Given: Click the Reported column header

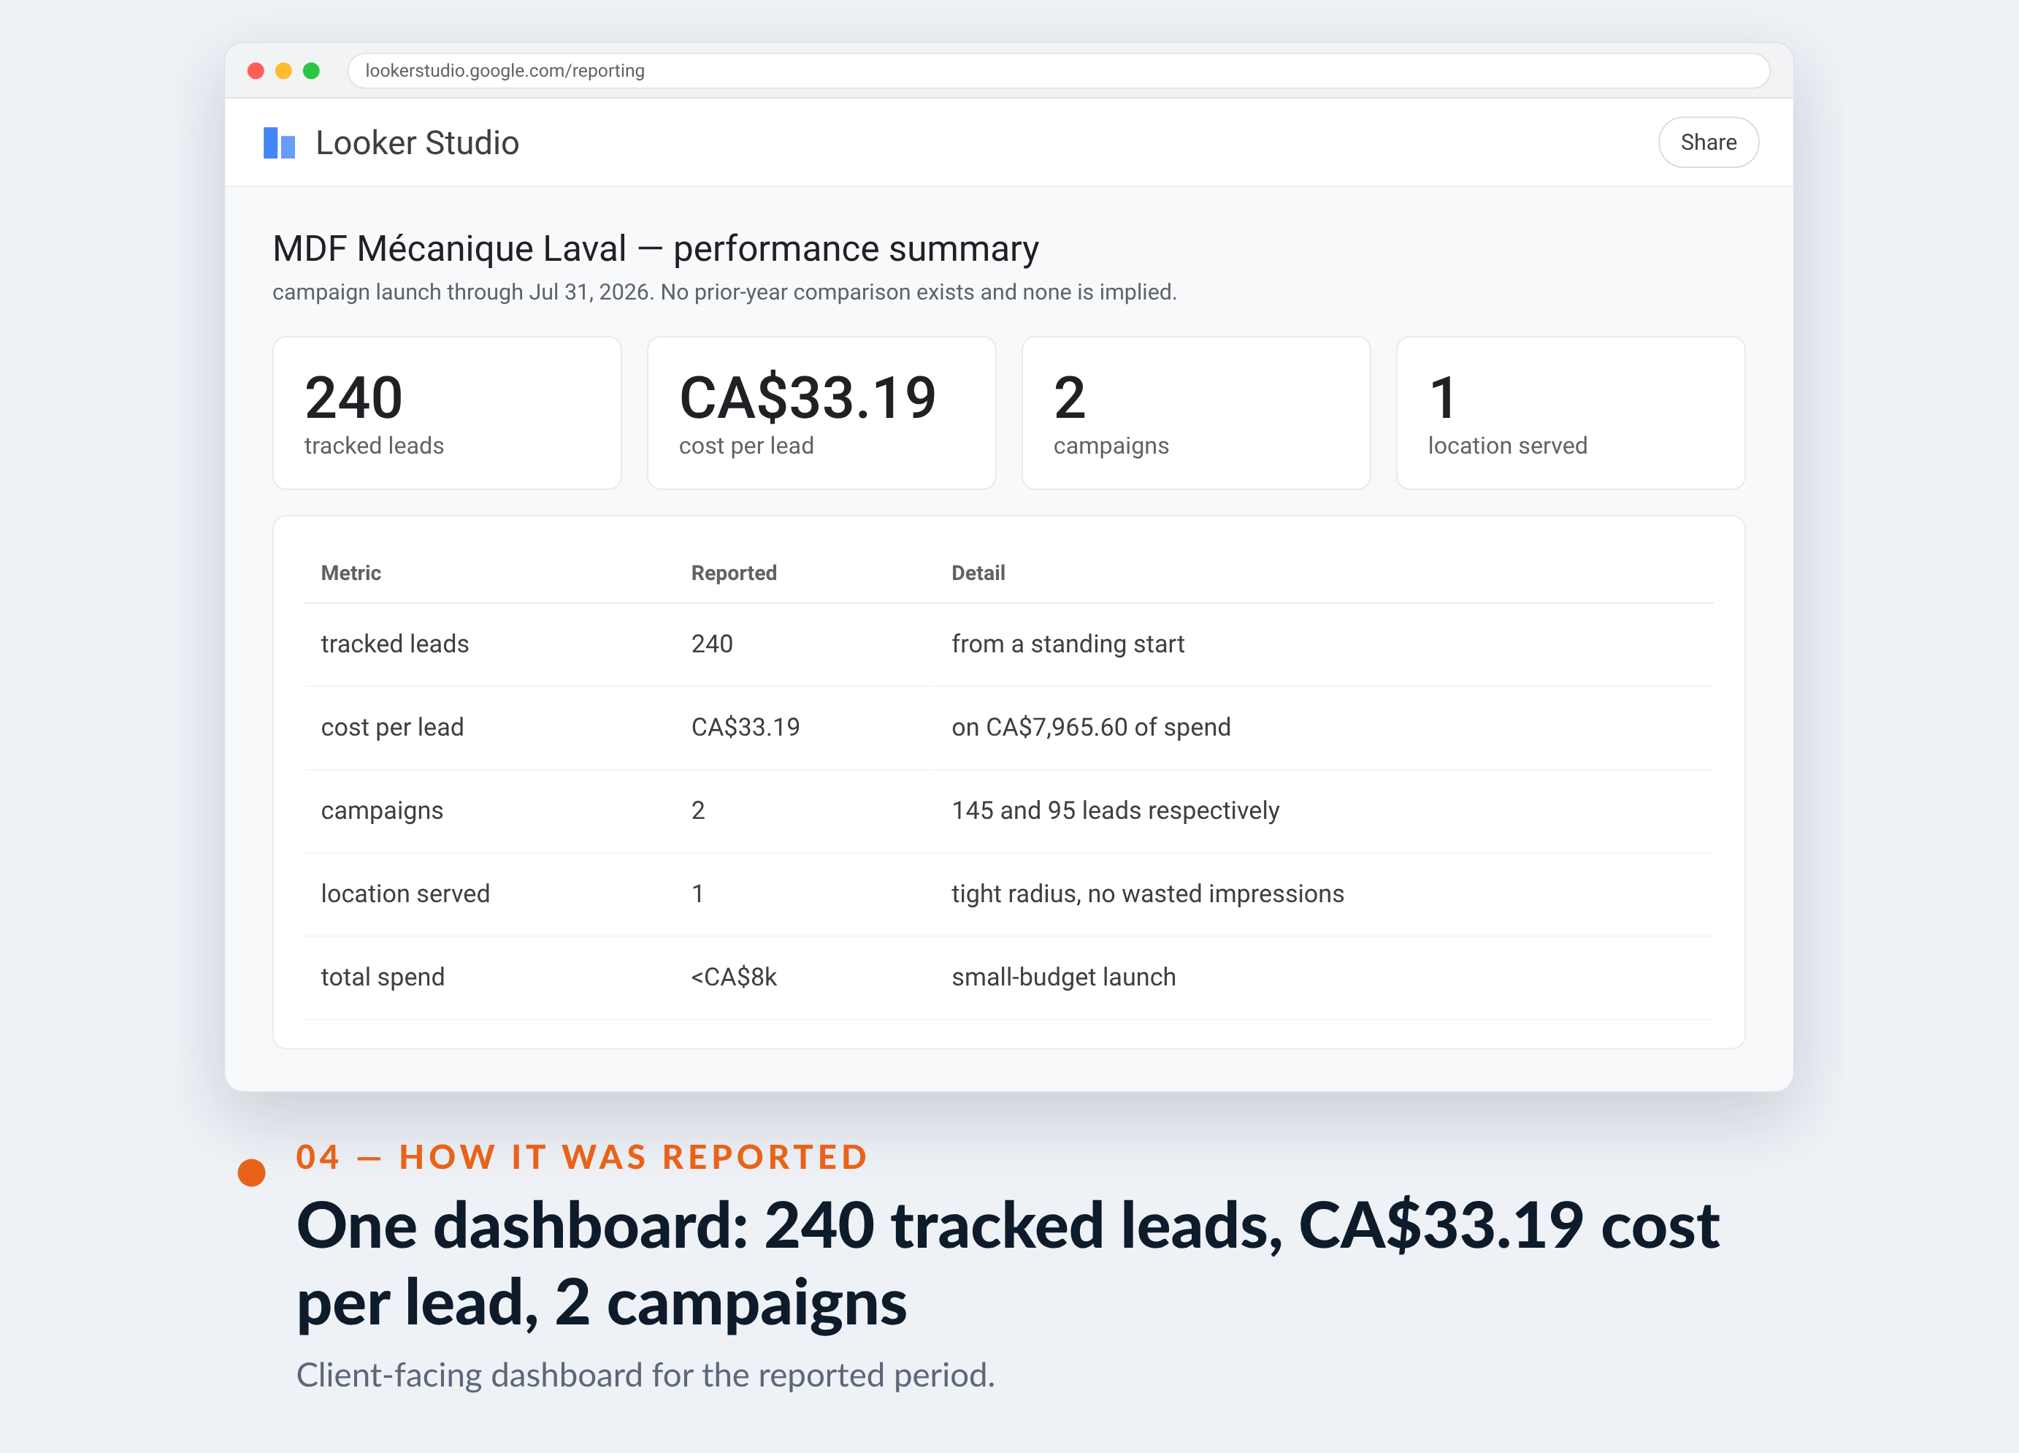Looking at the screenshot, I should pos(734,573).
